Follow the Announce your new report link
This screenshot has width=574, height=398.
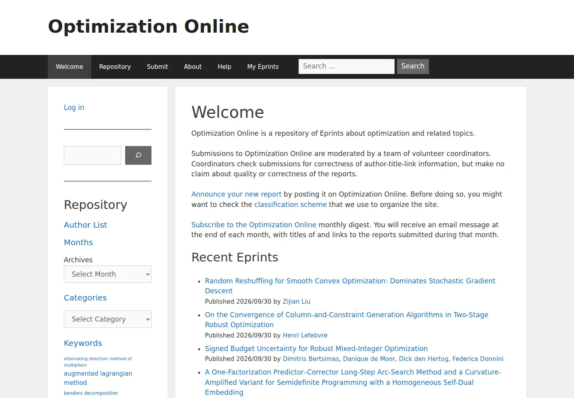[236, 194]
